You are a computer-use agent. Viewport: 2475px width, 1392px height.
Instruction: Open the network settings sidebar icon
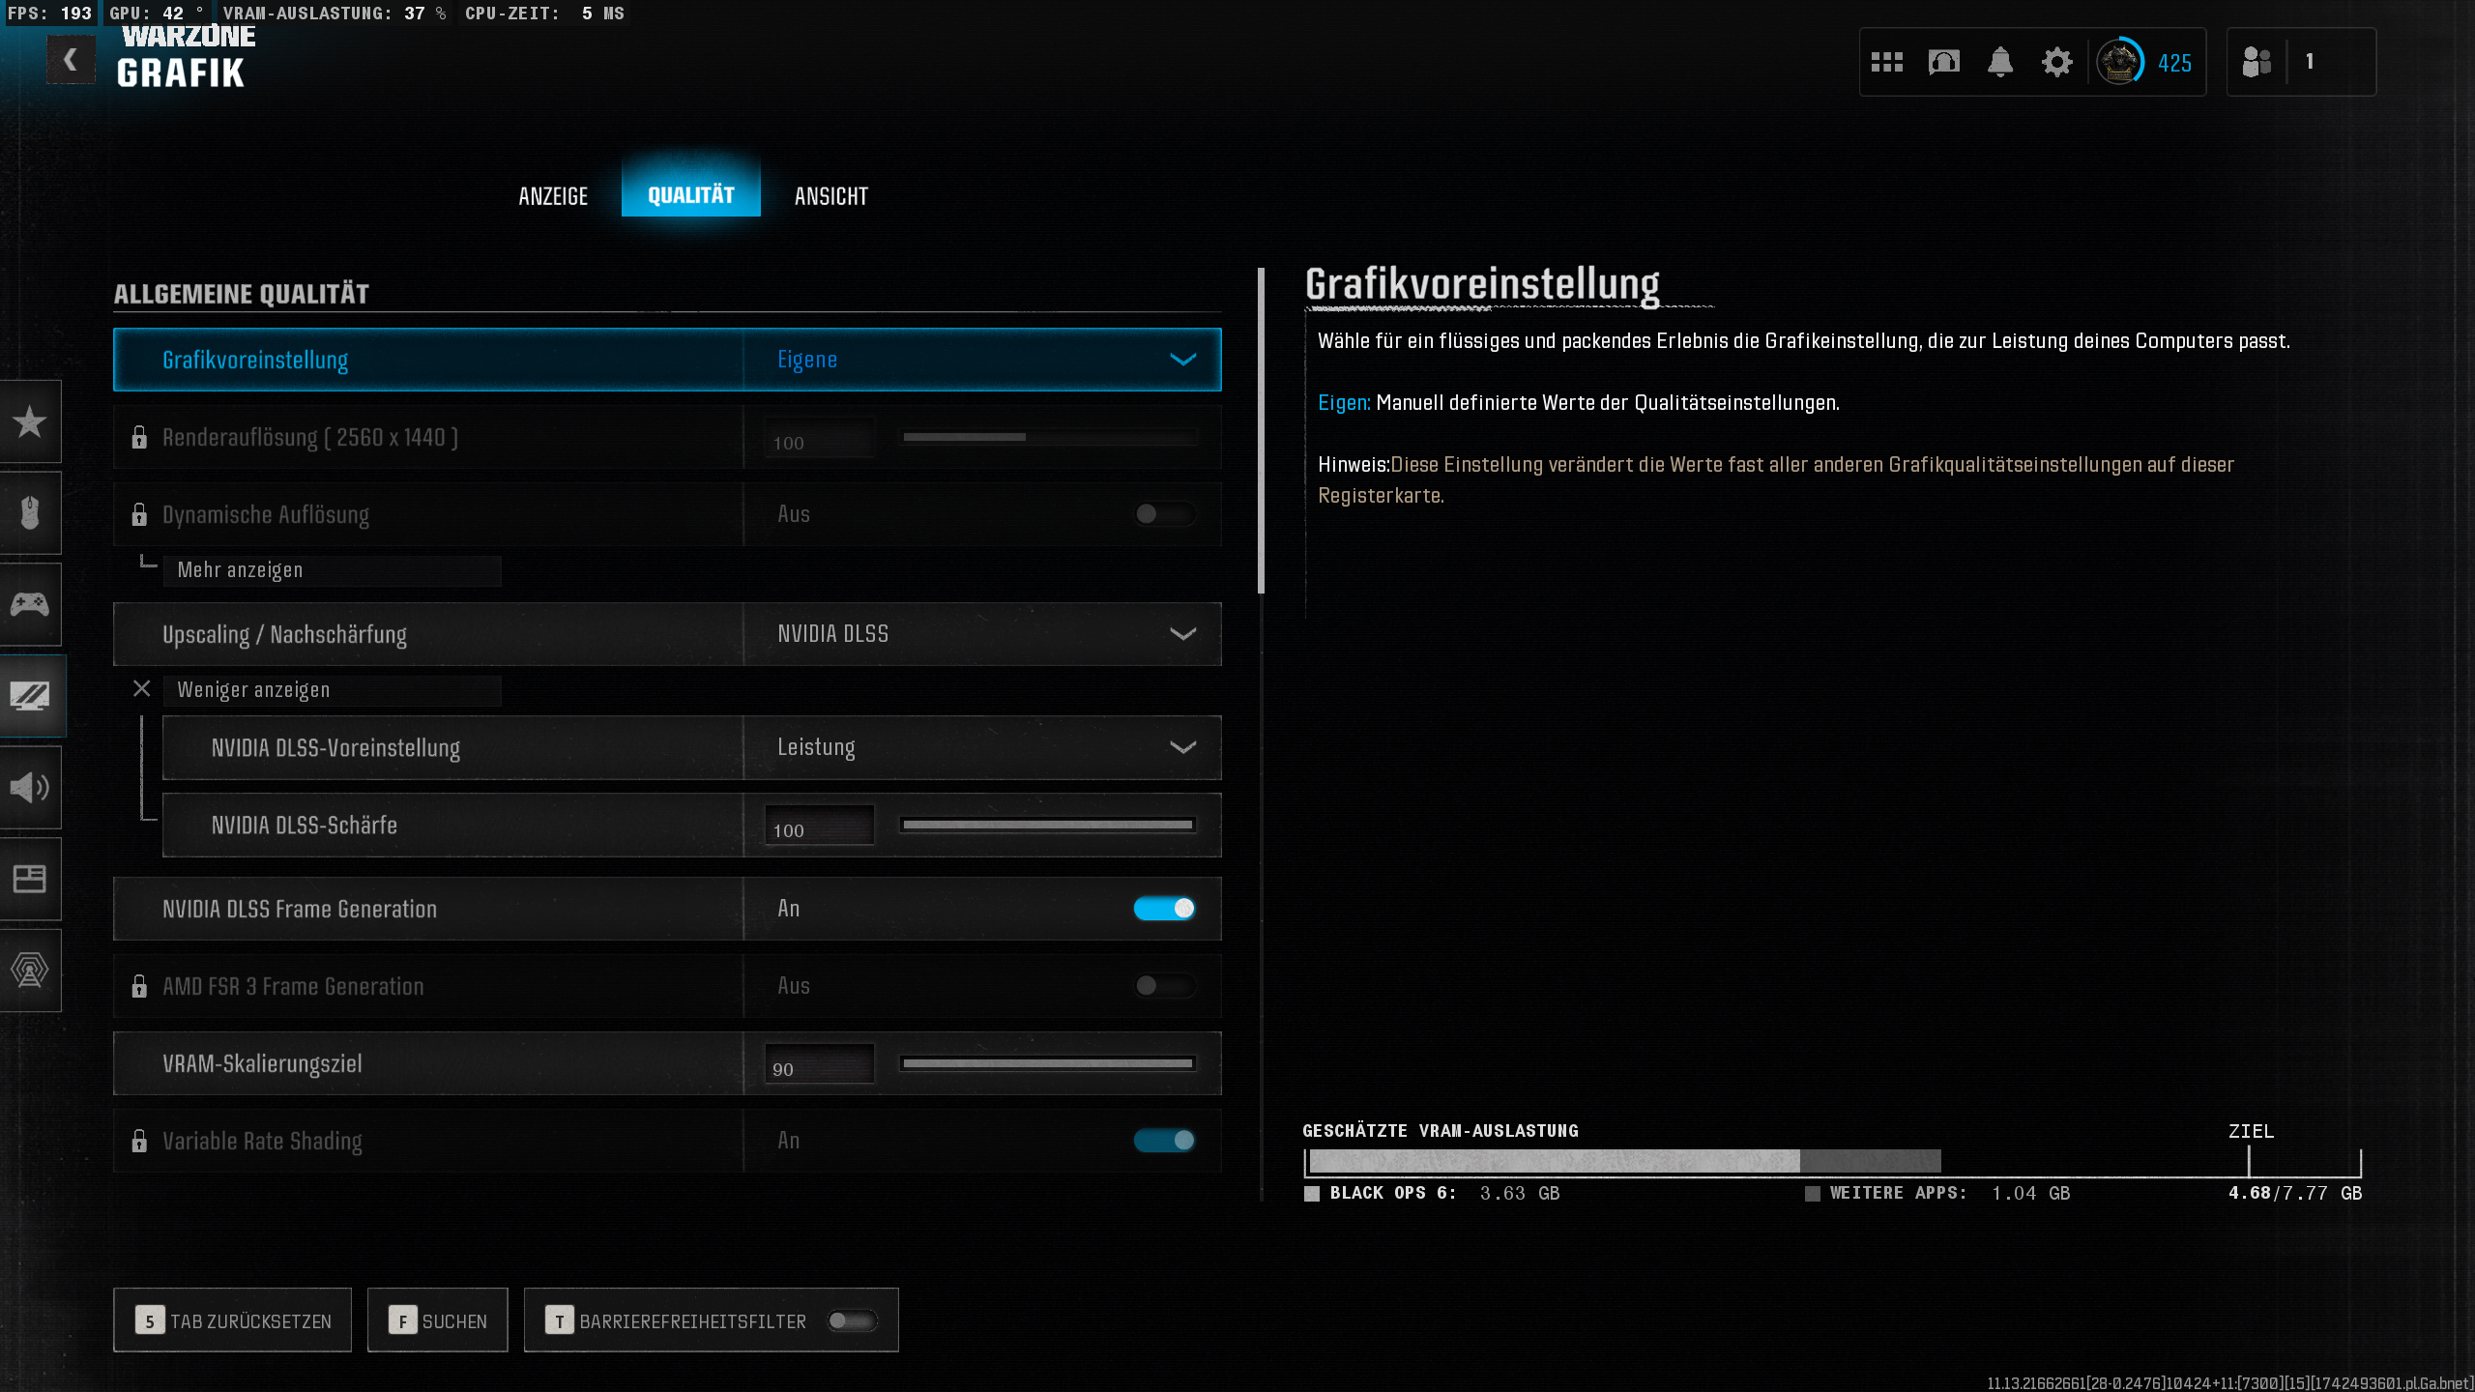point(30,970)
